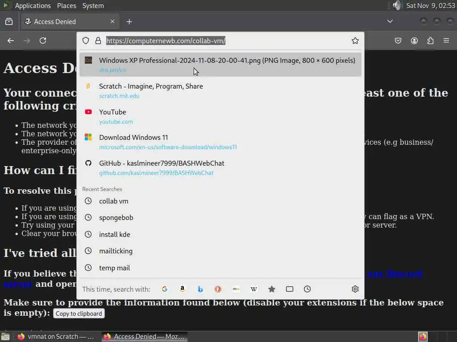Viewport: 457px width, 342px height.
Task: Click the show desktop taskbar icon
Action: coord(5,337)
